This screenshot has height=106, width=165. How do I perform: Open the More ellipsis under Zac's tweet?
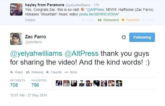[x=66, y=72]
